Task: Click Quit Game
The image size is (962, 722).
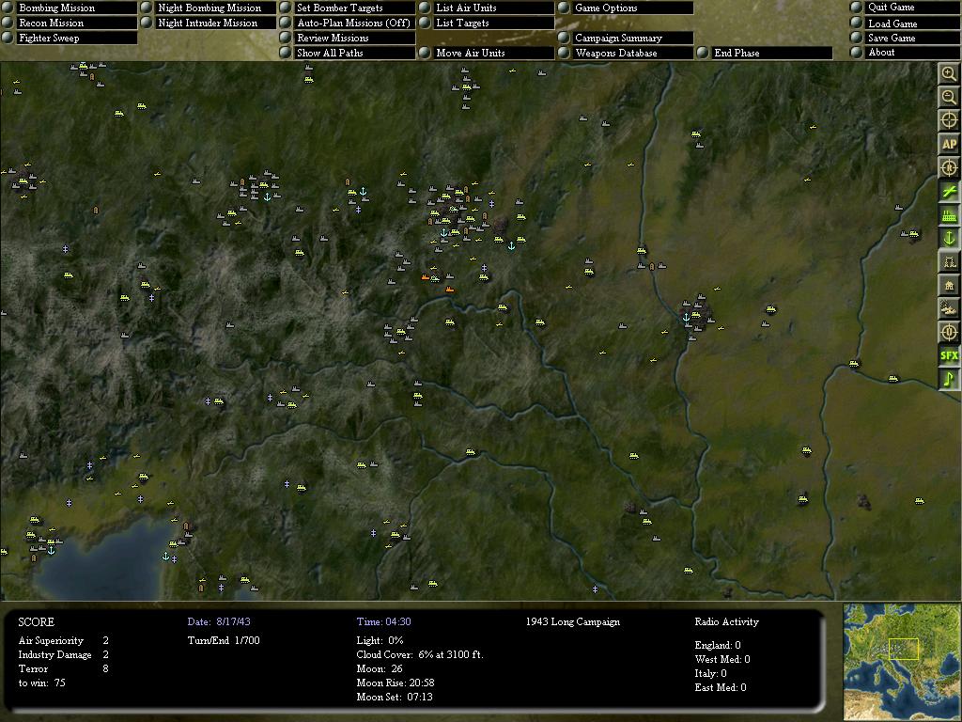Action: [905, 8]
